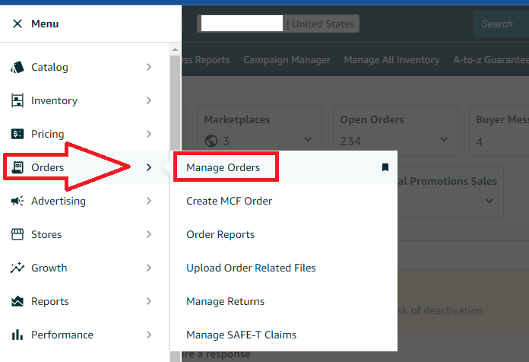Image resolution: width=529 pixels, height=362 pixels.
Task: Open the Orders menu label
Action: click(x=48, y=167)
